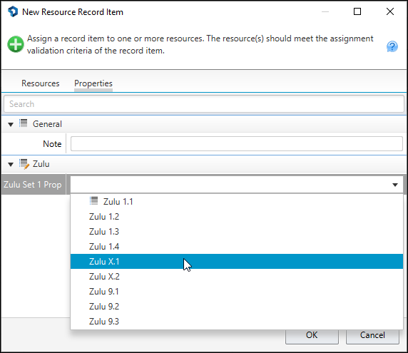This screenshot has width=408, height=353.
Task: Collapse the Zulu section triangle
Action: [x=11, y=165]
